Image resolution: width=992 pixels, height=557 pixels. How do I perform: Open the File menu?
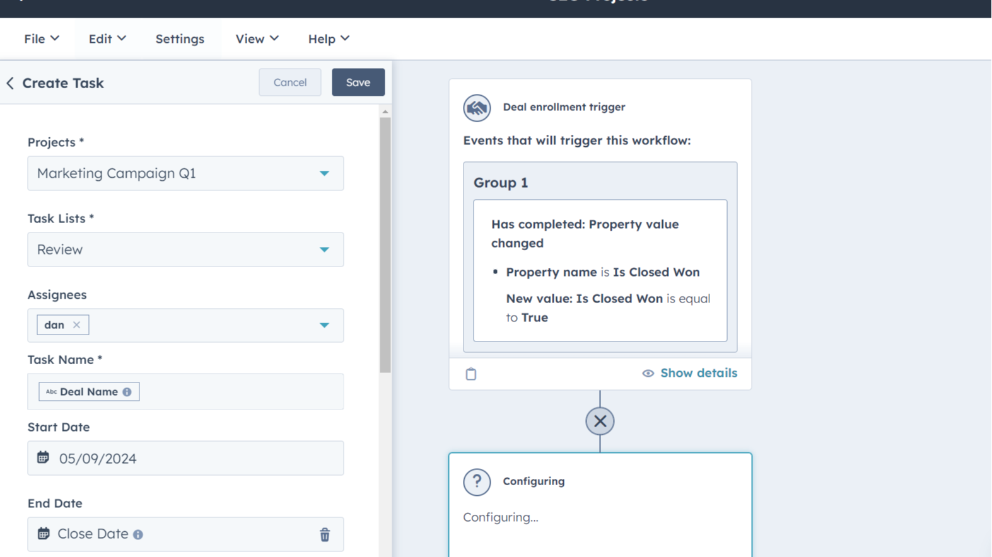[x=42, y=39]
